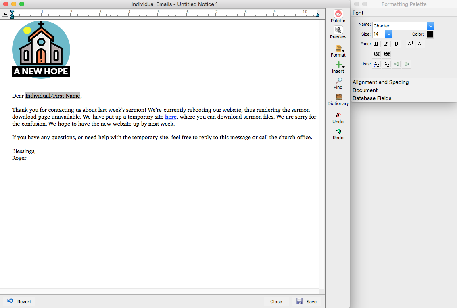
Task: Click the "here" hyperlink in the letter
Action: click(x=171, y=117)
